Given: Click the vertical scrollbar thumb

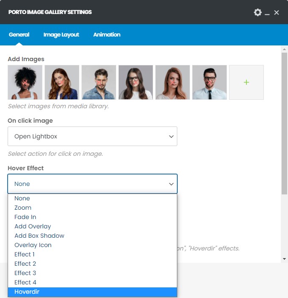Looking at the screenshot, I should [x=284, y=124].
